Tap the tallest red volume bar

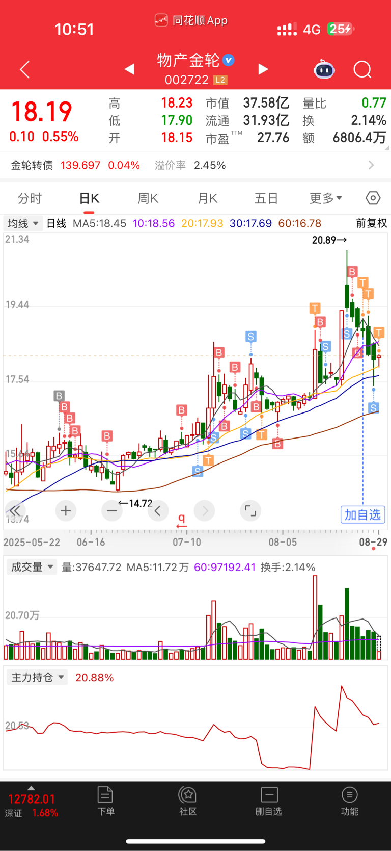tap(315, 617)
